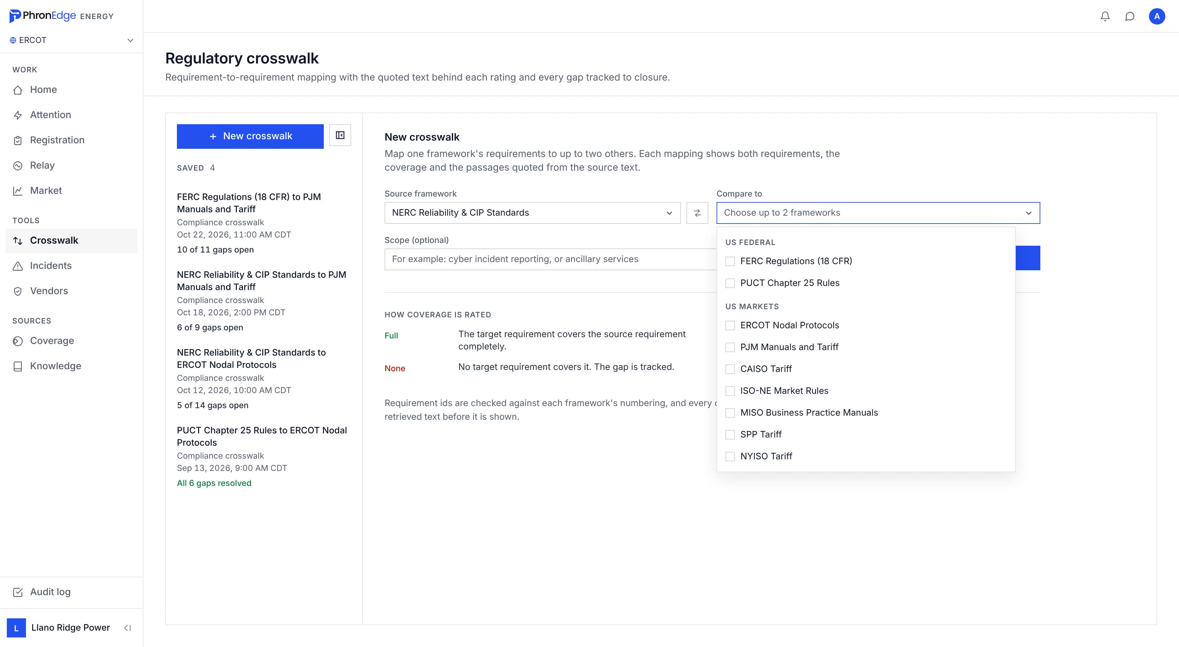Check CAISO Tariff
Screen dimensions: 1179x647
[x=730, y=369]
